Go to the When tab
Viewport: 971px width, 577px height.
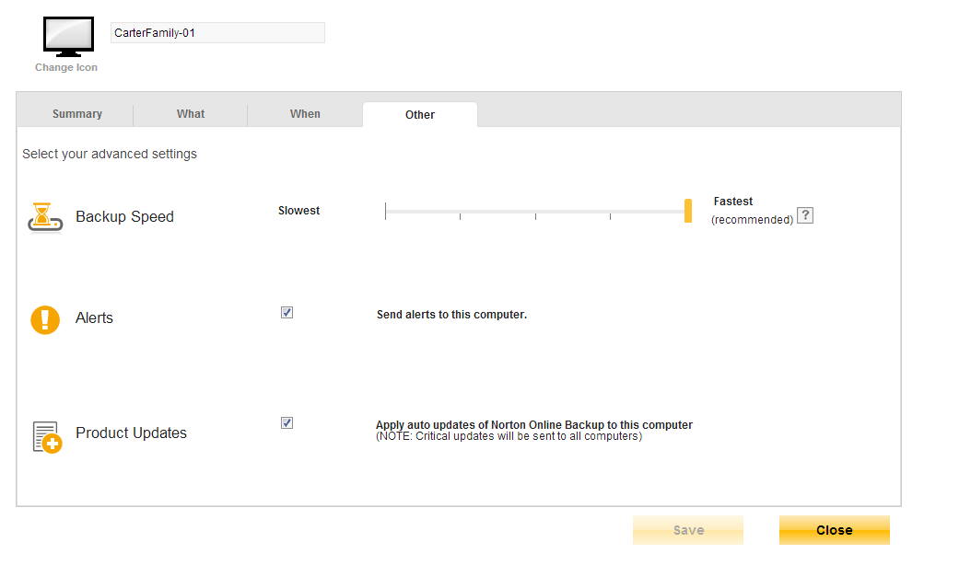point(305,114)
